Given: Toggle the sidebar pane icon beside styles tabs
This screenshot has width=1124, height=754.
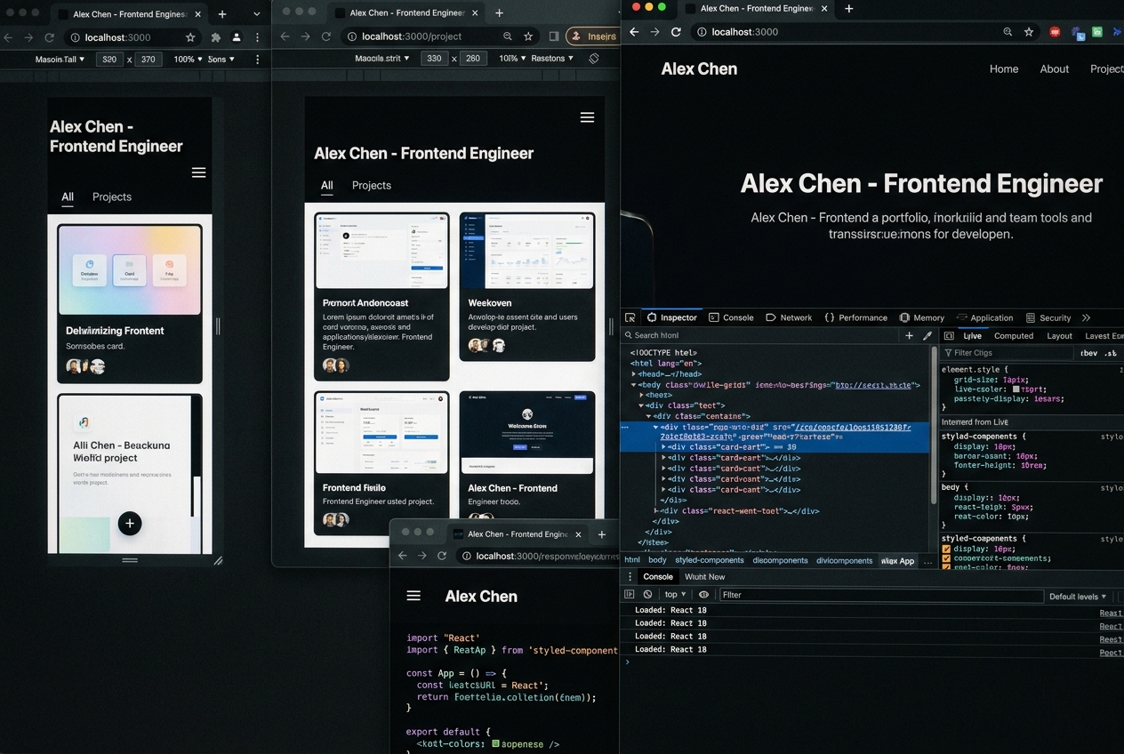Looking at the screenshot, I should pyautogui.click(x=949, y=335).
